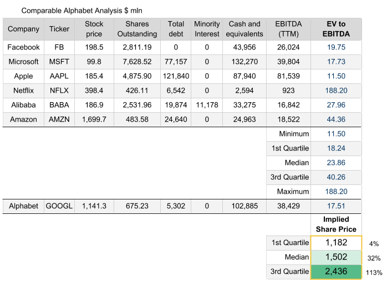Select the GOOGL ticker cell
The width and height of the screenshot is (387, 285).
tap(59, 206)
